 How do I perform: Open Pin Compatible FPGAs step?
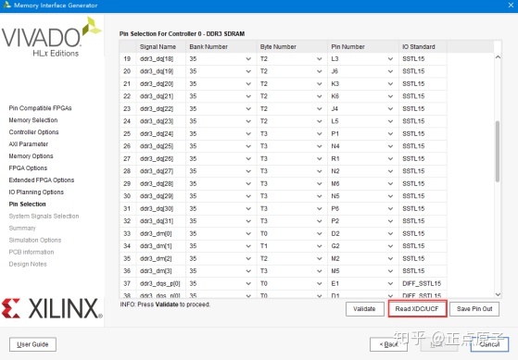(x=40, y=108)
